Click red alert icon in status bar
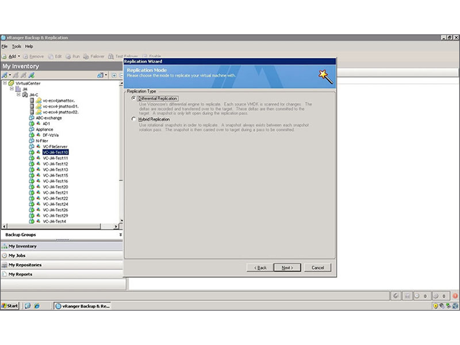This screenshot has height=345, width=460. coord(455,296)
